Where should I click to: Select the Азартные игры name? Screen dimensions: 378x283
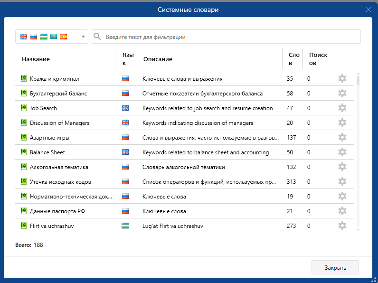pyautogui.click(x=50, y=138)
